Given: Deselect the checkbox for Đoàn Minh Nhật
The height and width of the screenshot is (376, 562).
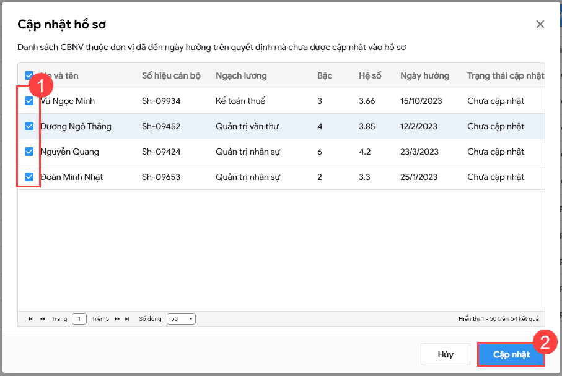Looking at the screenshot, I should tap(29, 177).
